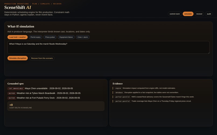Click the '+0' cost delta value
Viewport: 217px width, 135px height.
11,105
